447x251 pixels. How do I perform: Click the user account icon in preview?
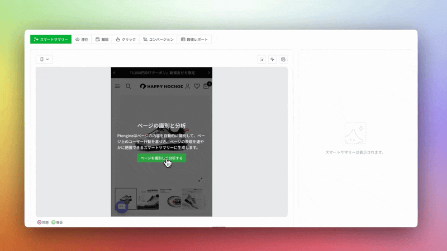(x=188, y=86)
